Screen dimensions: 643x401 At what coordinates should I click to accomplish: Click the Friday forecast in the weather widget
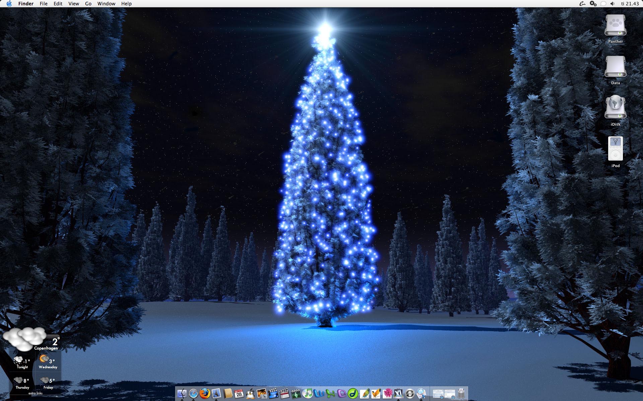pos(48,383)
